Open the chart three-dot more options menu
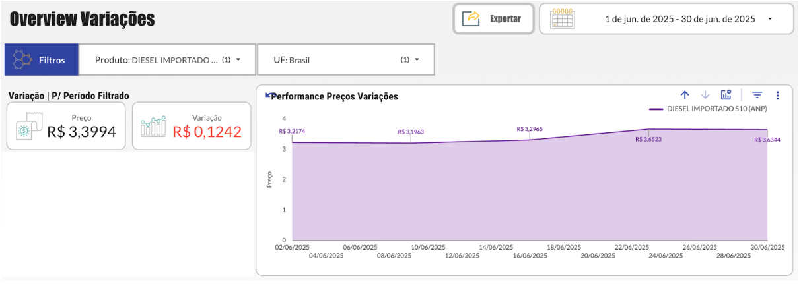801x284 pixels. [x=778, y=95]
